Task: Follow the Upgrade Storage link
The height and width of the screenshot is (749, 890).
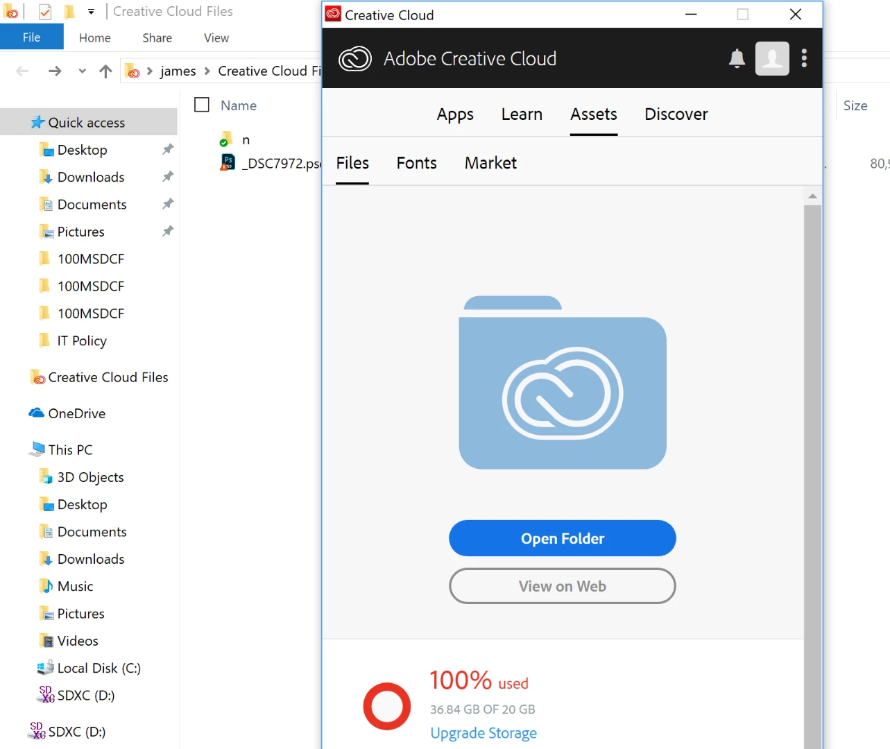Action: tap(483, 733)
